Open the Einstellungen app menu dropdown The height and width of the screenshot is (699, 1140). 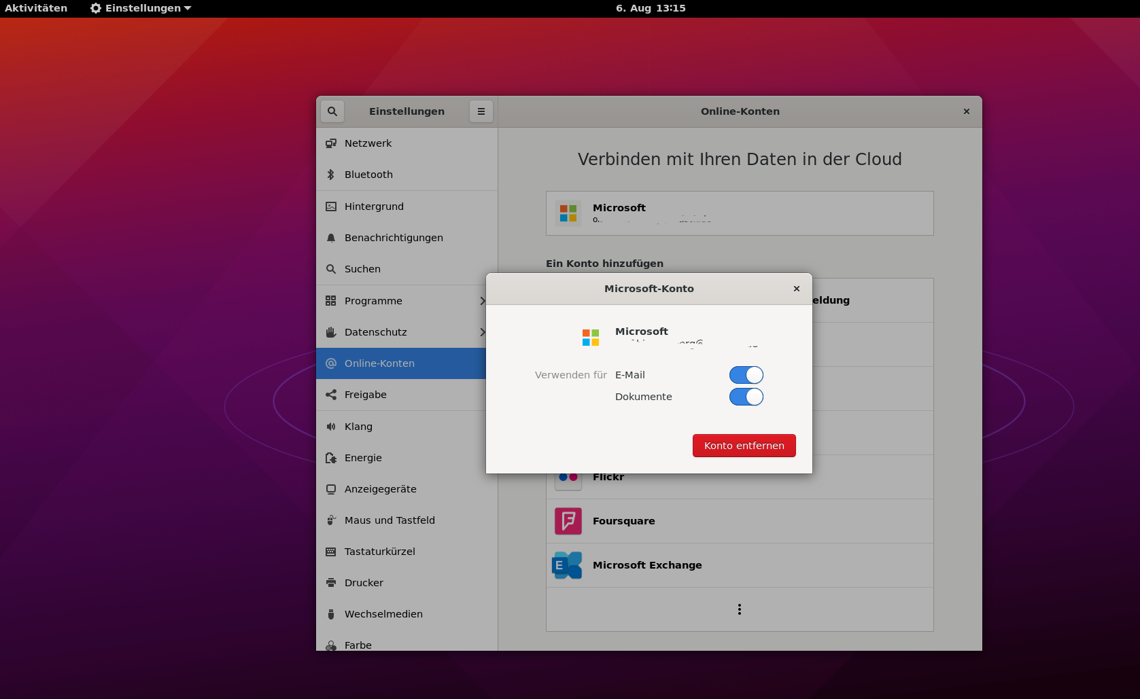pos(141,8)
